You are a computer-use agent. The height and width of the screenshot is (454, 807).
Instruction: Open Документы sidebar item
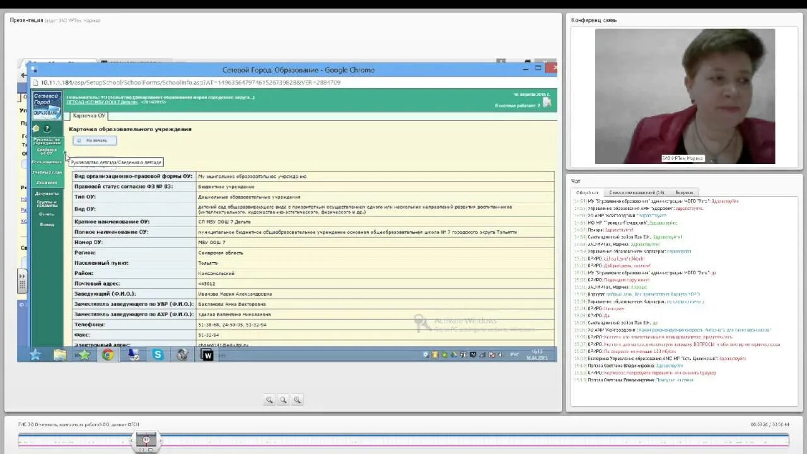(47, 194)
